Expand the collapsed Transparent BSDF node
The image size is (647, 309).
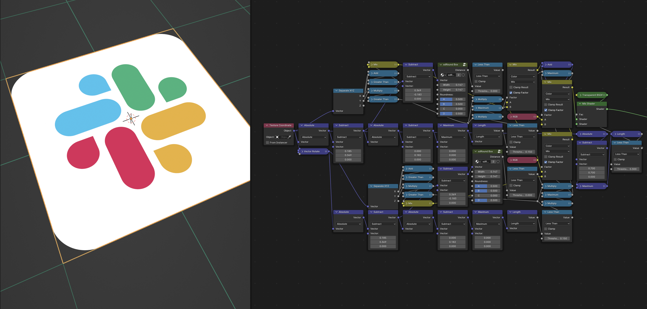click(580, 95)
